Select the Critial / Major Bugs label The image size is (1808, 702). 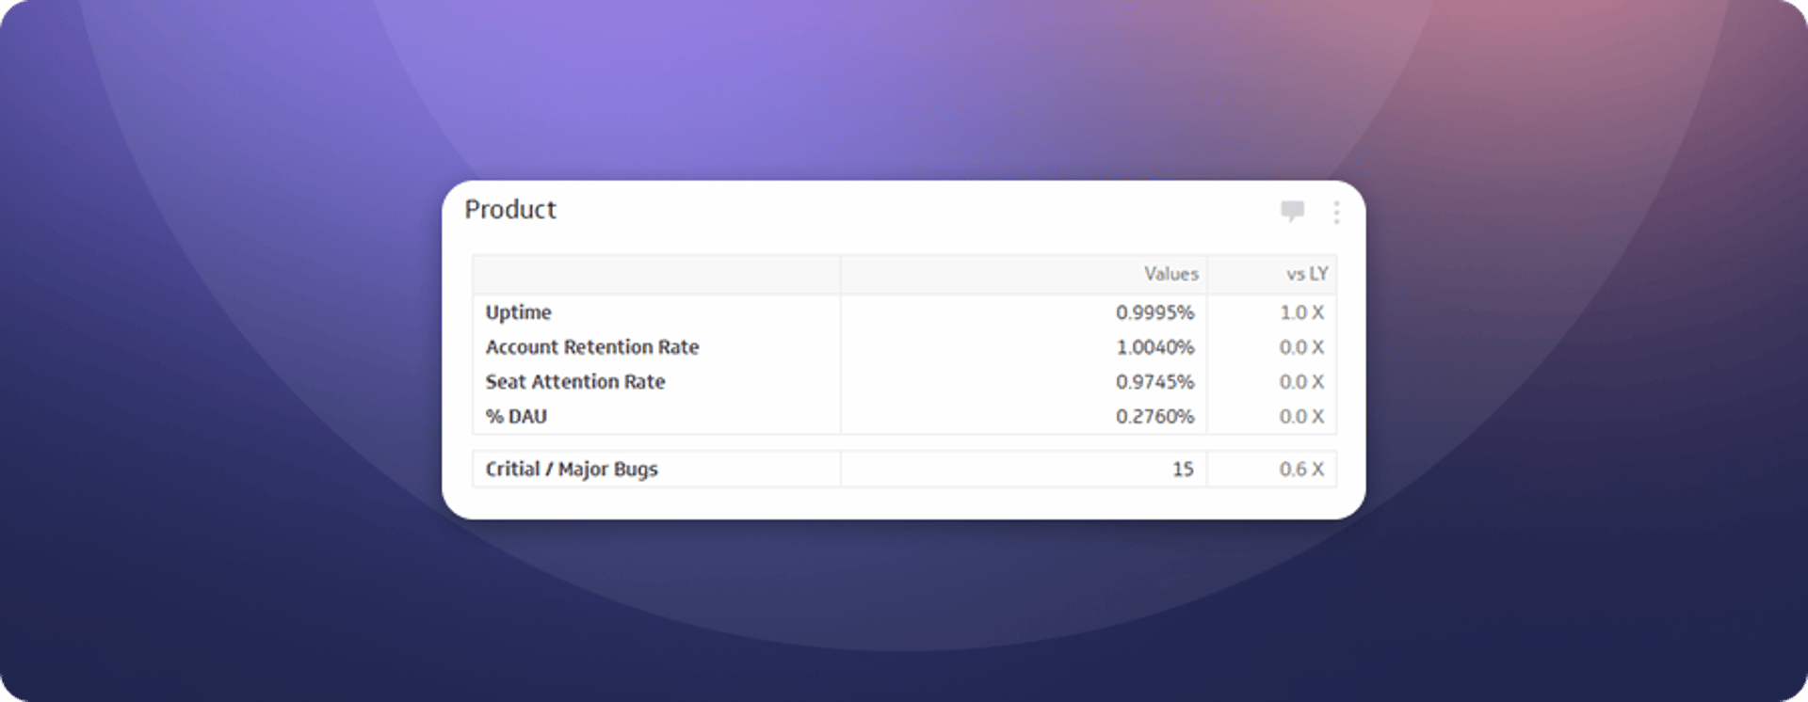pyautogui.click(x=571, y=470)
